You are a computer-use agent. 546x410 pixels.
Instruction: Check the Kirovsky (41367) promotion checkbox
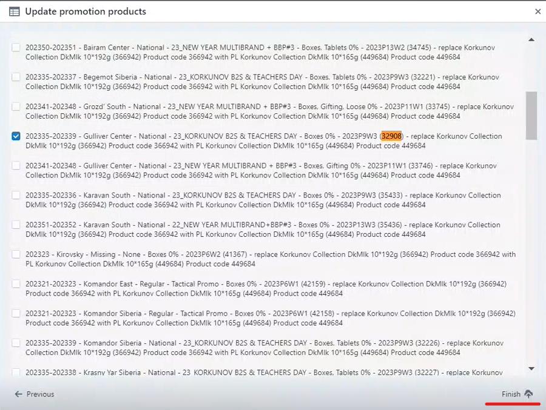point(16,254)
